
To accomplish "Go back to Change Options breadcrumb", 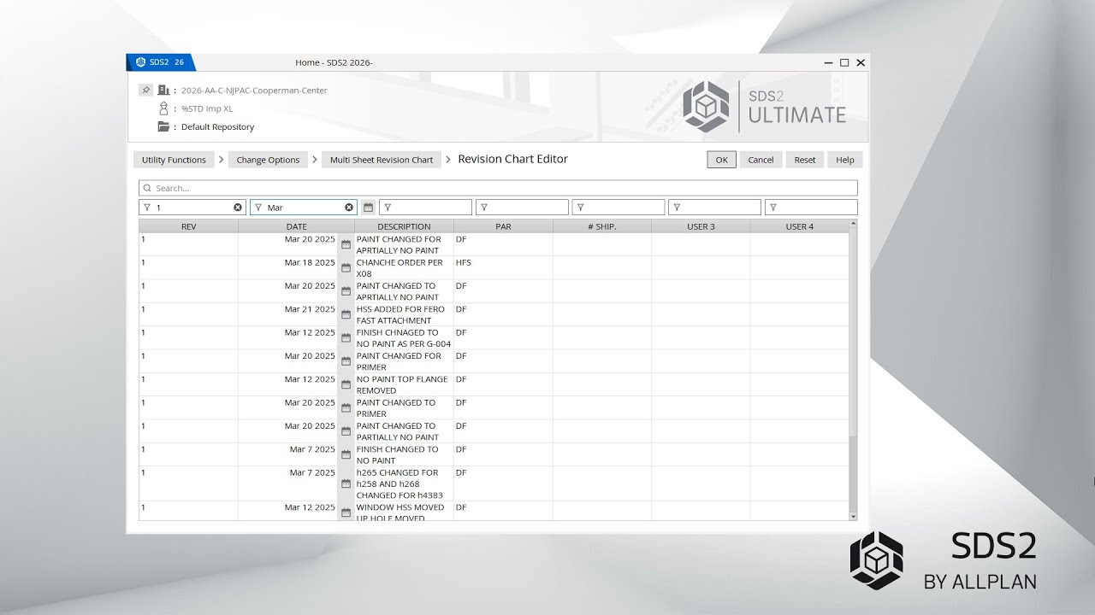I will [268, 160].
